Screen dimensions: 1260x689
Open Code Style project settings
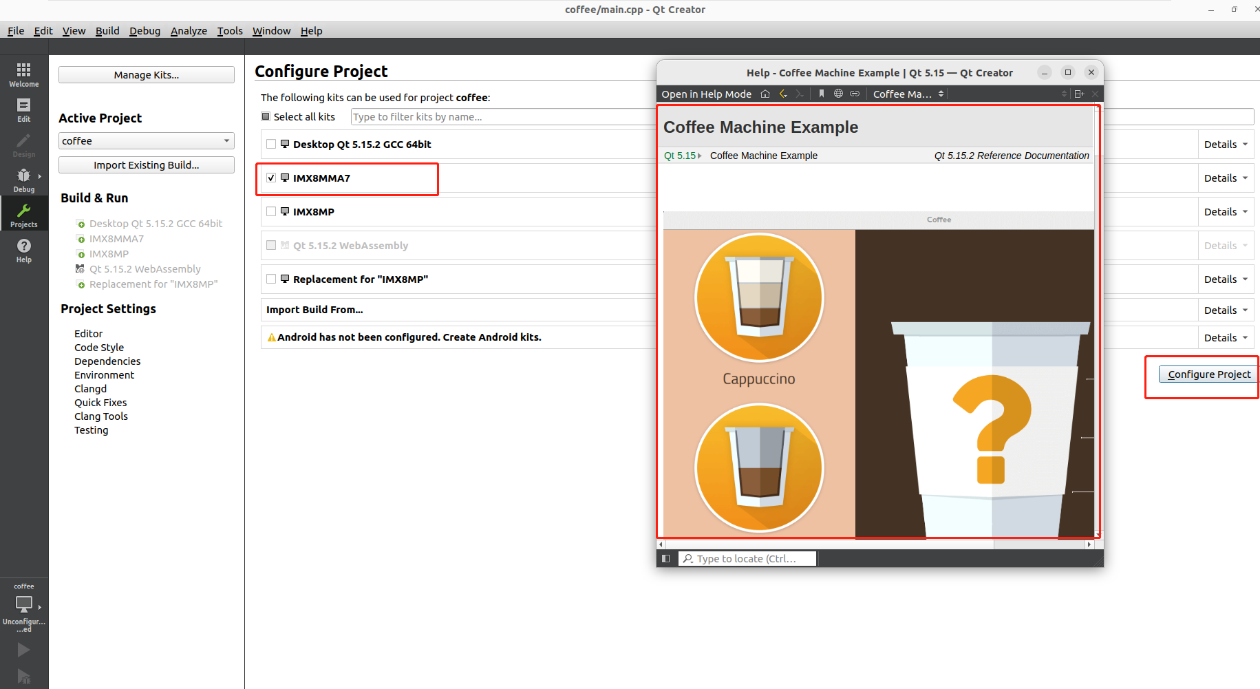99,347
